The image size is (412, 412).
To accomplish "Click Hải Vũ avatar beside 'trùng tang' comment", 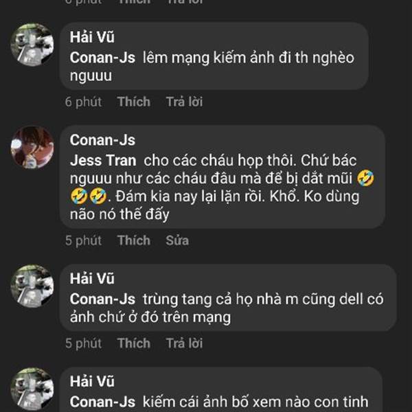I will (x=32, y=286).
